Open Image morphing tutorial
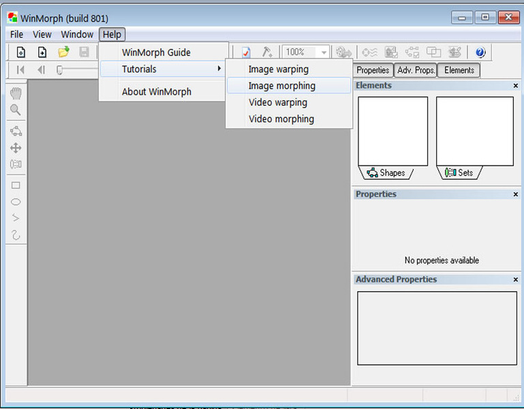This screenshot has height=409, width=524. tap(289, 86)
